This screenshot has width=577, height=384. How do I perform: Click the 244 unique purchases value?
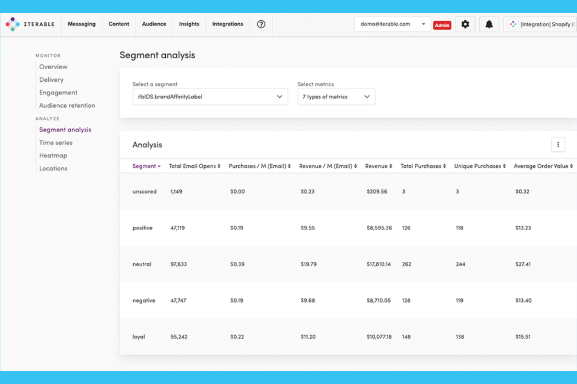pos(460,264)
